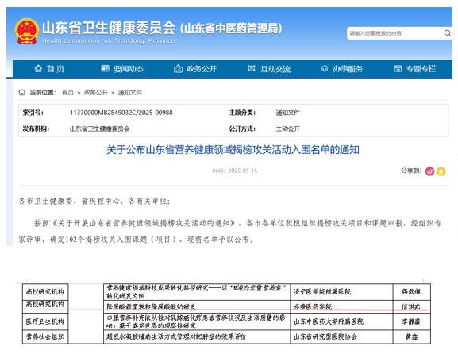Click the 营养社会组织 table cell
458x361 pixels.
(45, 336)
